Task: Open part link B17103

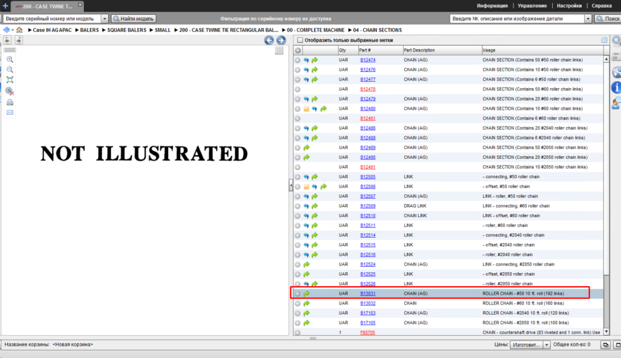Action: 368,313
